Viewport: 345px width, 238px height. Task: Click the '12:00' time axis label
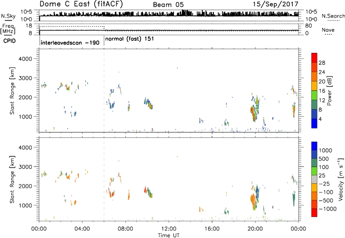(x=169, y=229)
